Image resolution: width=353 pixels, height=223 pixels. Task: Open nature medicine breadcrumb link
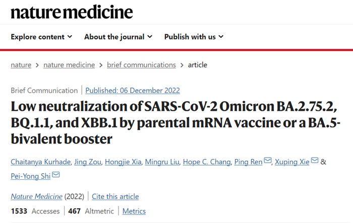pyautogui.click(x=69, y=65)
